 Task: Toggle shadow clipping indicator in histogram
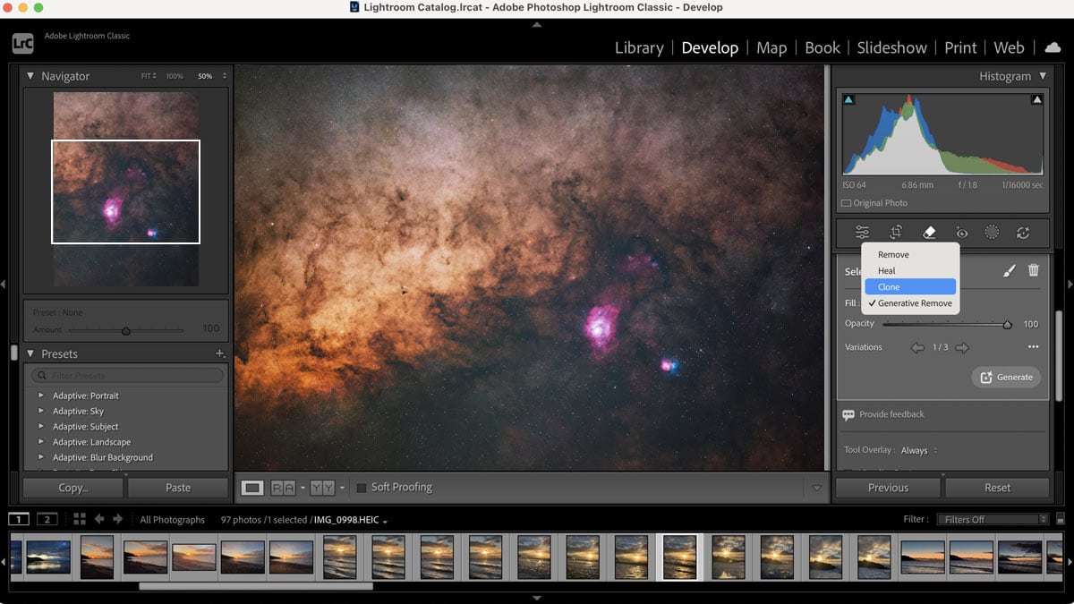pyautogui.click(x=848, y=99)
